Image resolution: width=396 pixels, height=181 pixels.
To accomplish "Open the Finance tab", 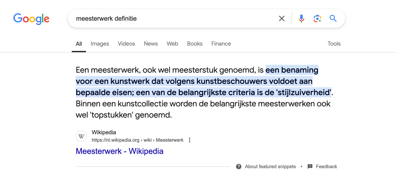I will 221,44.
